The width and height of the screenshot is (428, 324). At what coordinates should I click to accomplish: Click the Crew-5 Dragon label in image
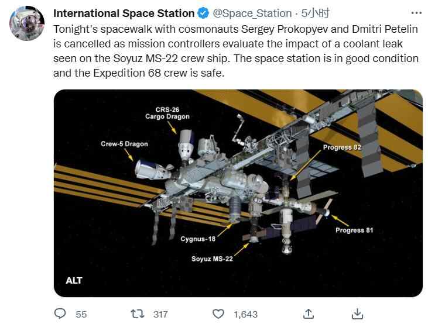click(x=124, y=144)
